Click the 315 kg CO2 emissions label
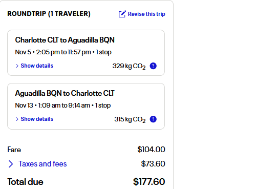Viewport: 256px width, 189px height. (130, 119)
